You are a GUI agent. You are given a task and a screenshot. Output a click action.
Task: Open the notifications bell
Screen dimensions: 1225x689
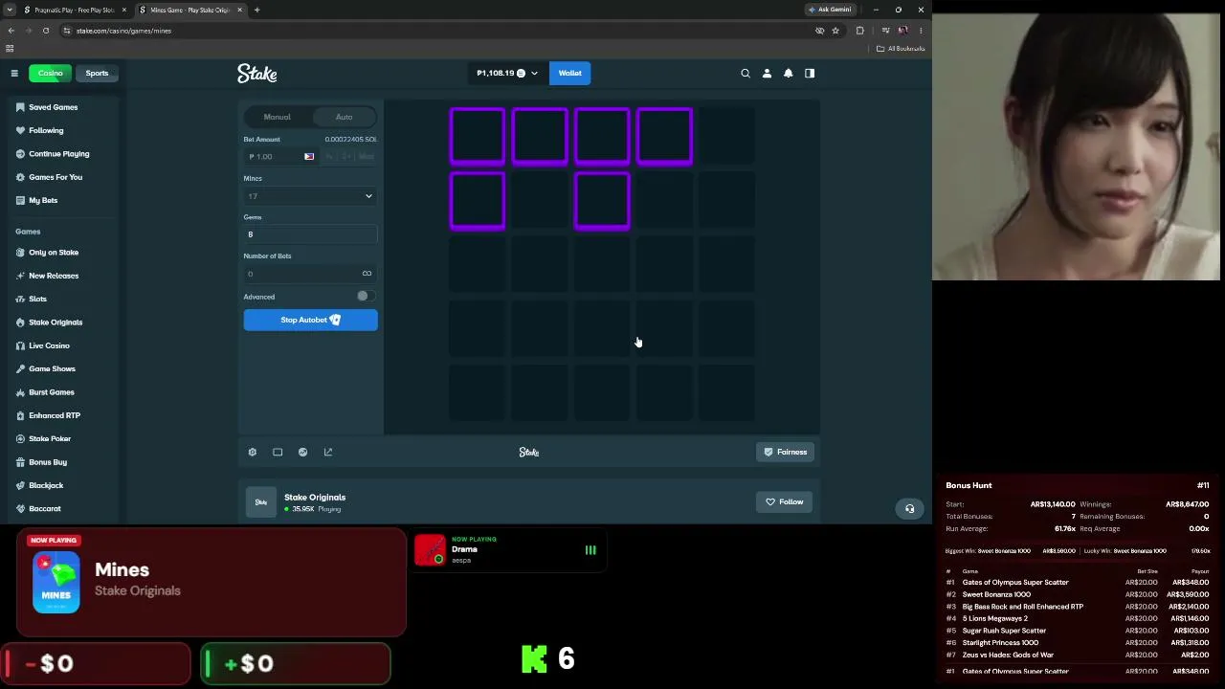789,73
